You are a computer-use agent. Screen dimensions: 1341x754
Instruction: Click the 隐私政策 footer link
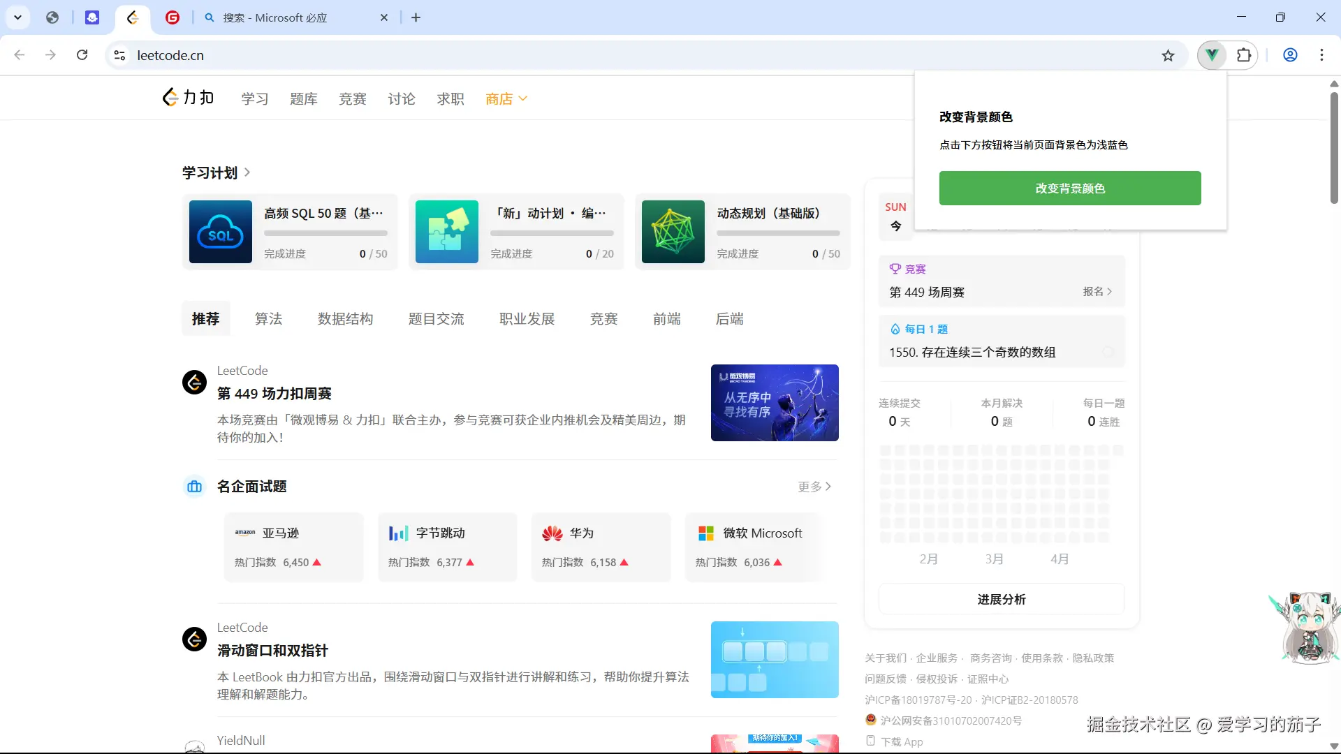(x=1093, y=658)
